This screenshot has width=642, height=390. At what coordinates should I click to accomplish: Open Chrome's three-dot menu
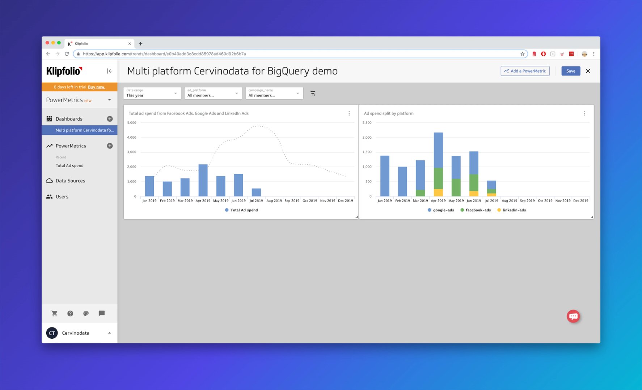[594, 54]
